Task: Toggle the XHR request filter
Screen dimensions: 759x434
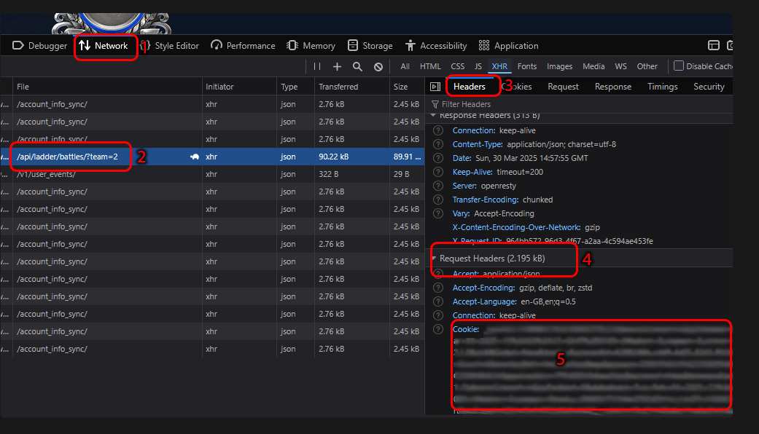Action: pyautogui.click(x=499, y=66)
